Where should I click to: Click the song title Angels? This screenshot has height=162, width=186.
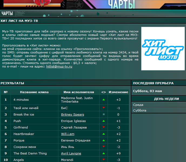point(19,160)
